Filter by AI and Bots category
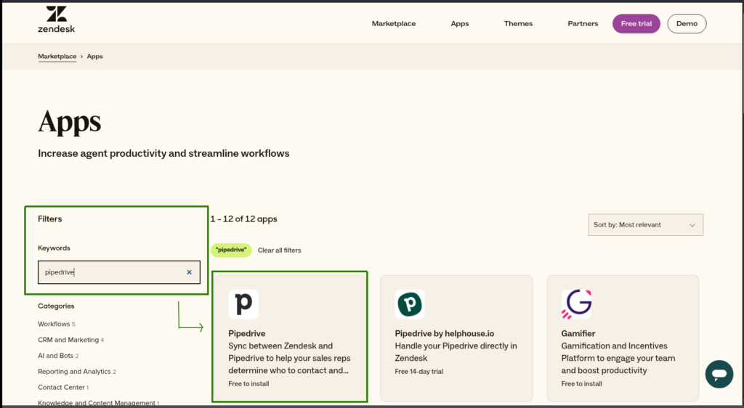Image resolution: width=744 pixels, height=408 pixels. 58,356
